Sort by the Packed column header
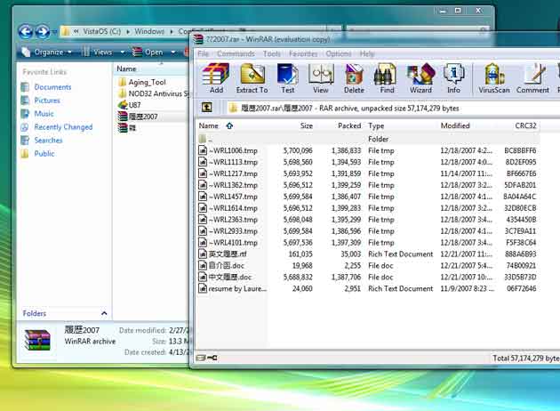This screenshot has height=411, width=560. [x=349, y=125]
